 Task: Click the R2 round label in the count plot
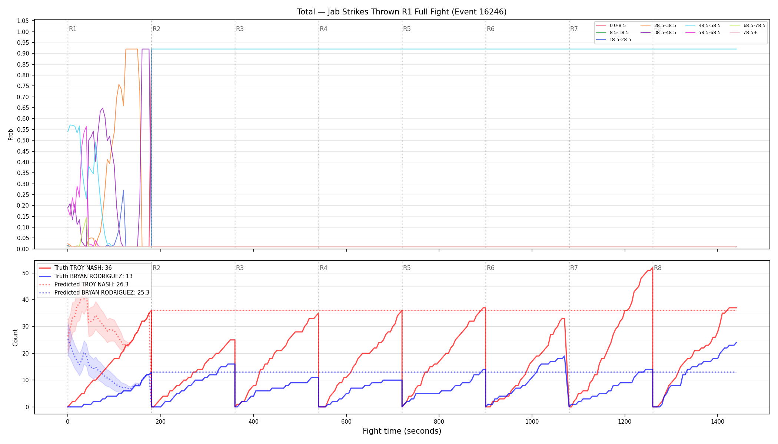point(156,268)
